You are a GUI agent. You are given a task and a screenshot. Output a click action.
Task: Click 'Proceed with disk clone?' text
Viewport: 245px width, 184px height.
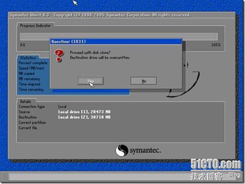[x=90, y=52]
